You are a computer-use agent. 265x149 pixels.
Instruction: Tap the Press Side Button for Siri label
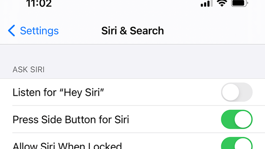point(71,120)
